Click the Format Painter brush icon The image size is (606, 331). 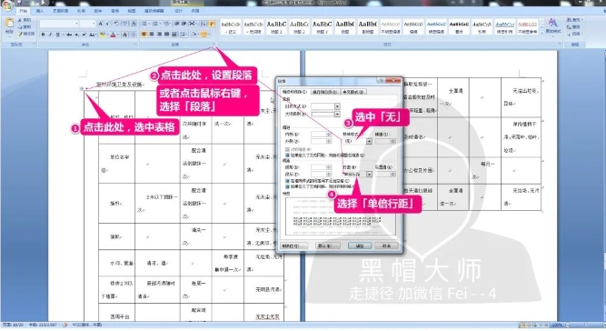tap(20, 34)
